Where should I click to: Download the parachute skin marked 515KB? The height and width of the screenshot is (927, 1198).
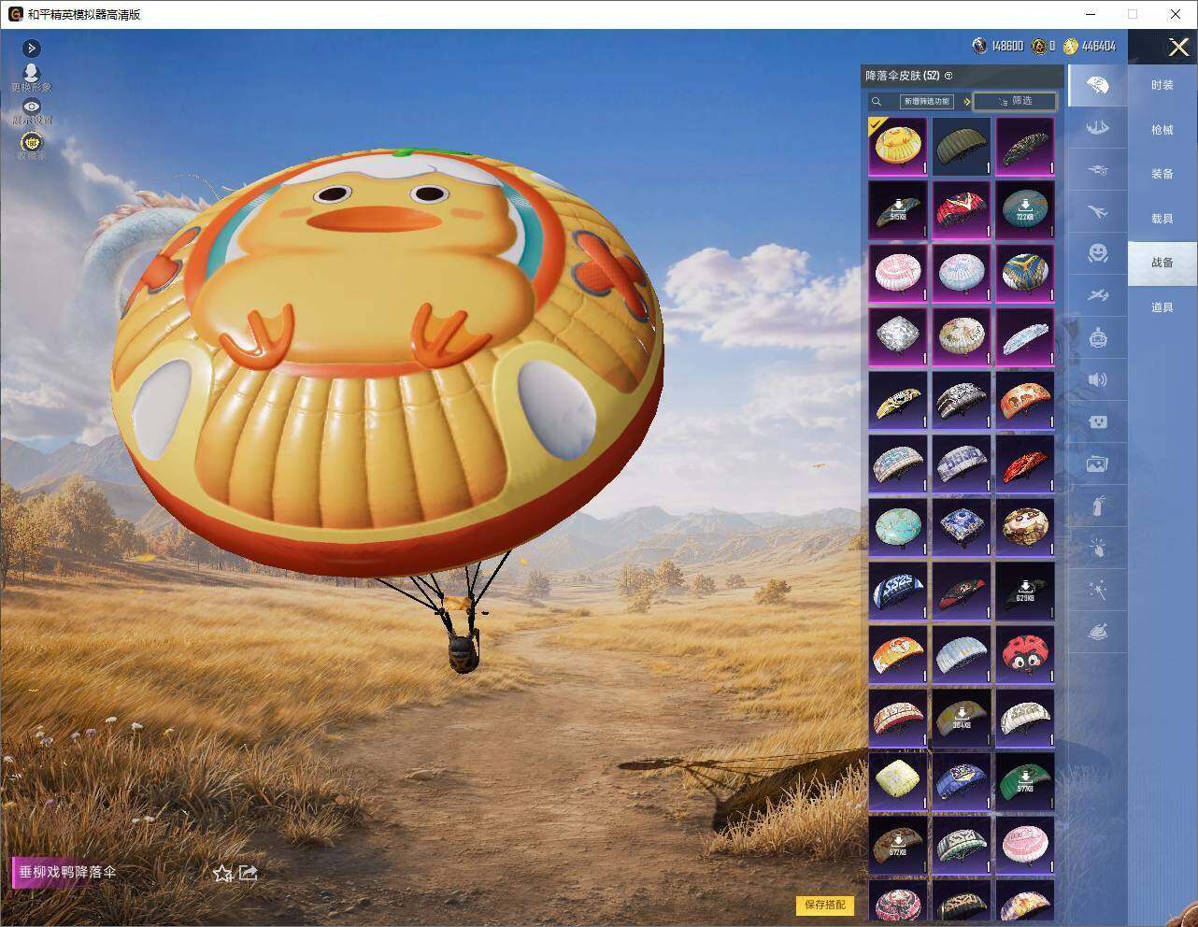coord(898,209)
